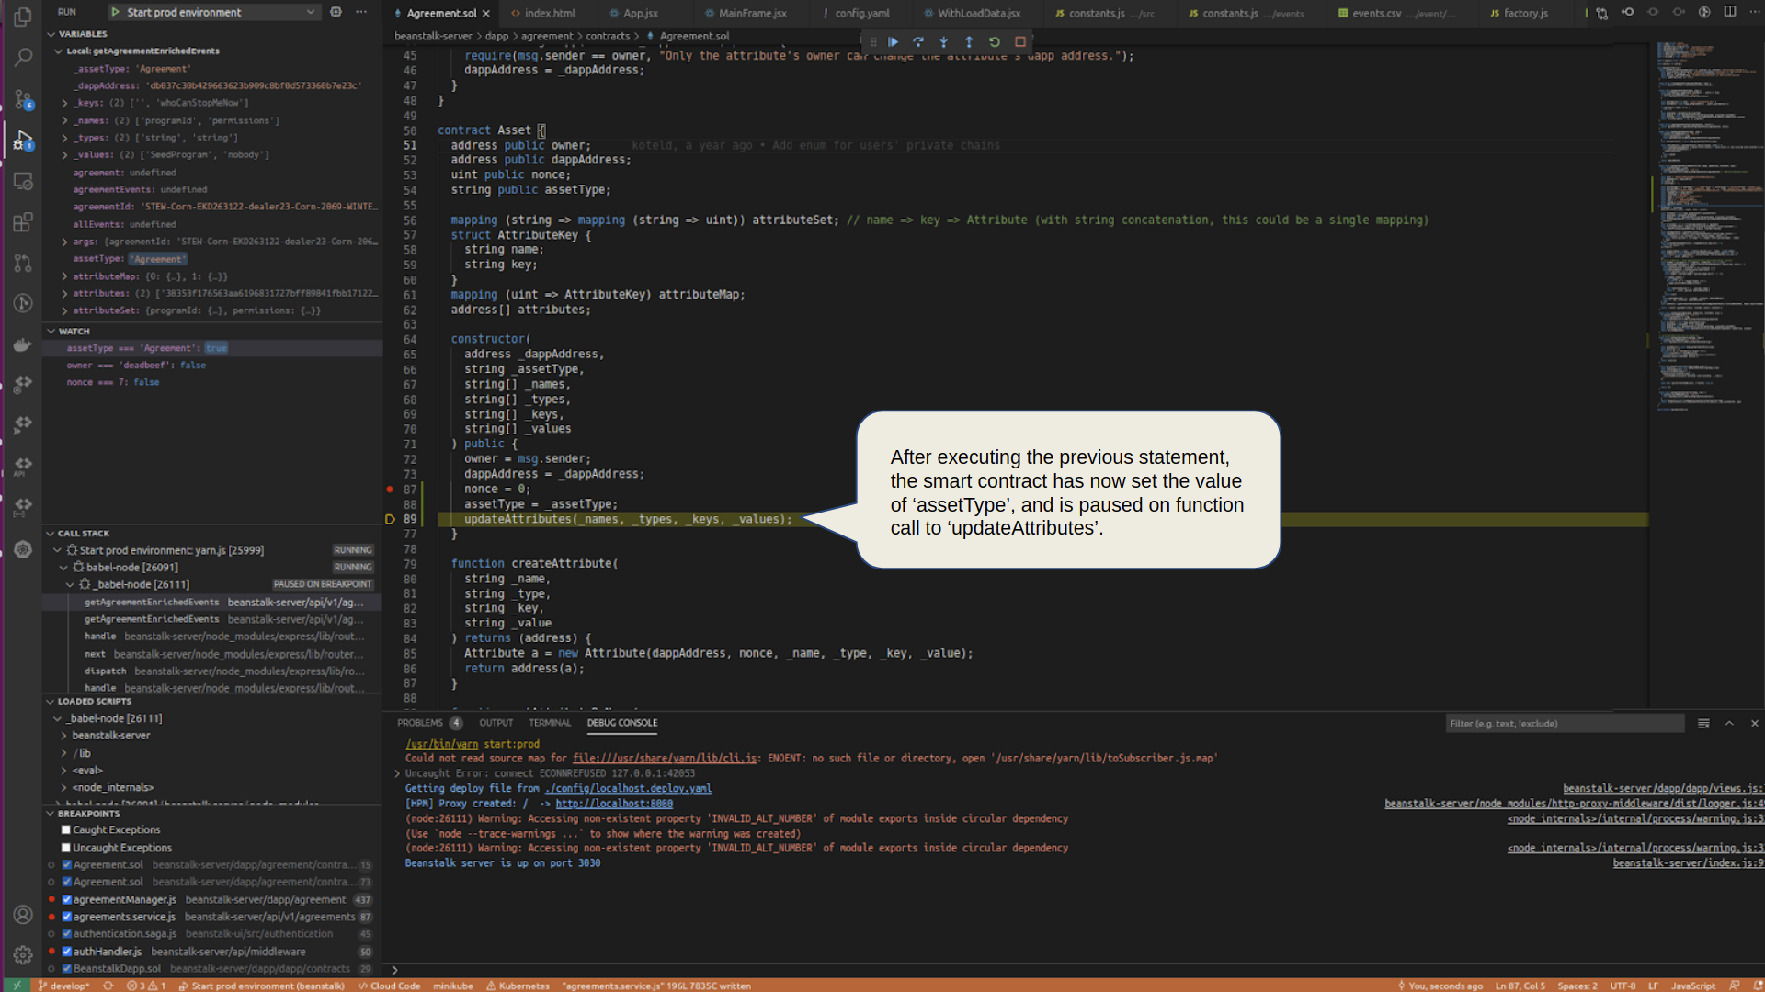The image size is (1765, 992).
Task: Click the develop branch in status bar
Action: point(66,986)
